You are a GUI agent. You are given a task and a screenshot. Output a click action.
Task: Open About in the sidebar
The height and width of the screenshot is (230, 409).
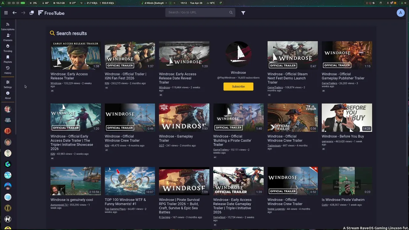8,95
